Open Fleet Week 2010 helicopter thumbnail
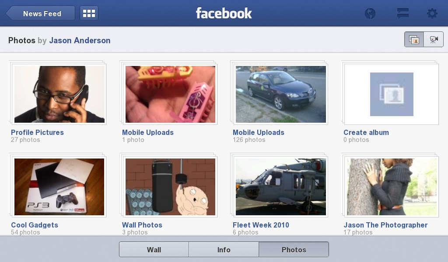This screenshot has height=262, width=448. 280,187
